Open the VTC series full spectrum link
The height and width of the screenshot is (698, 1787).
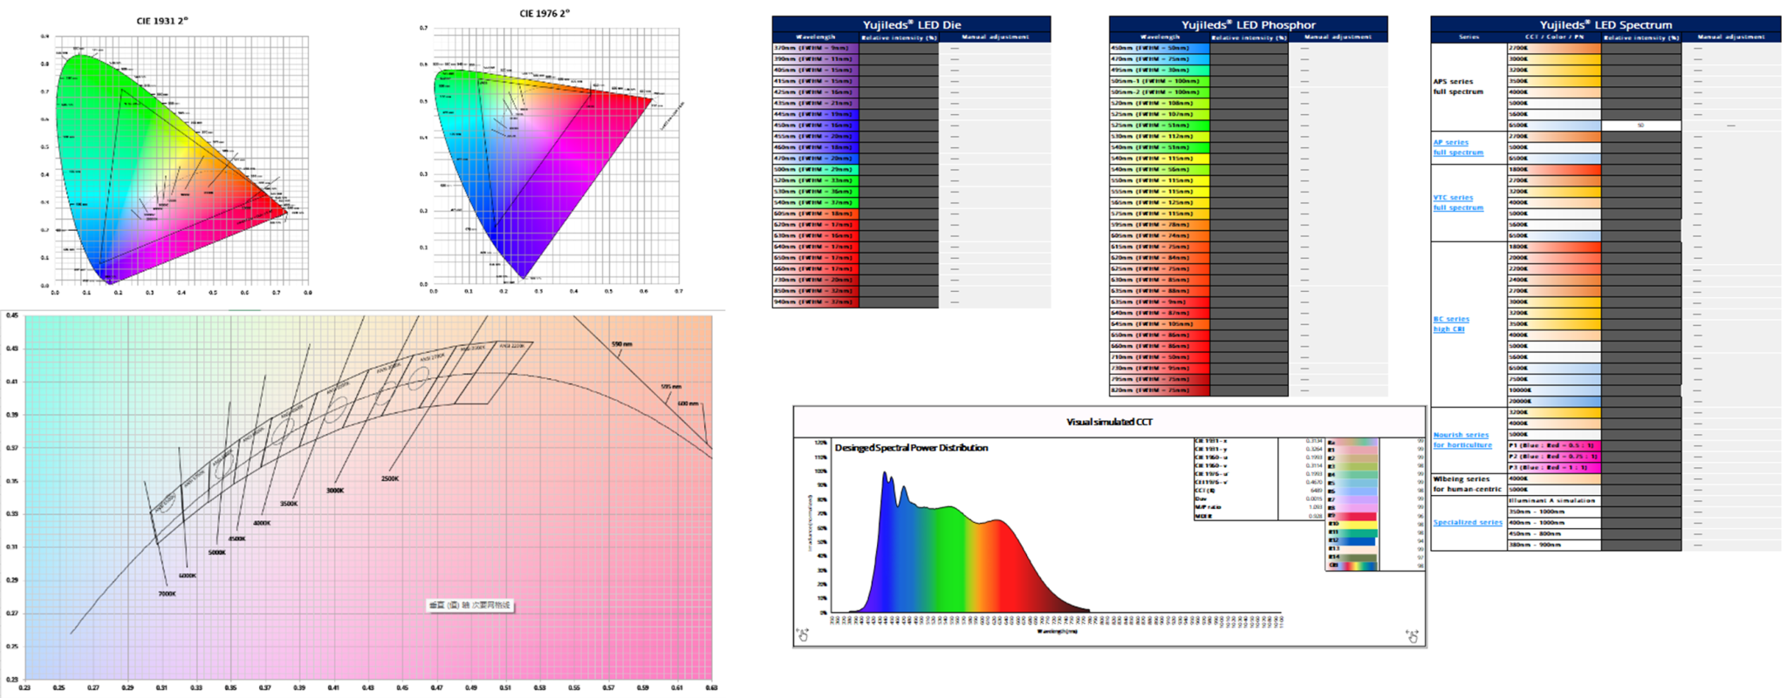click(x=1457, y=202)
